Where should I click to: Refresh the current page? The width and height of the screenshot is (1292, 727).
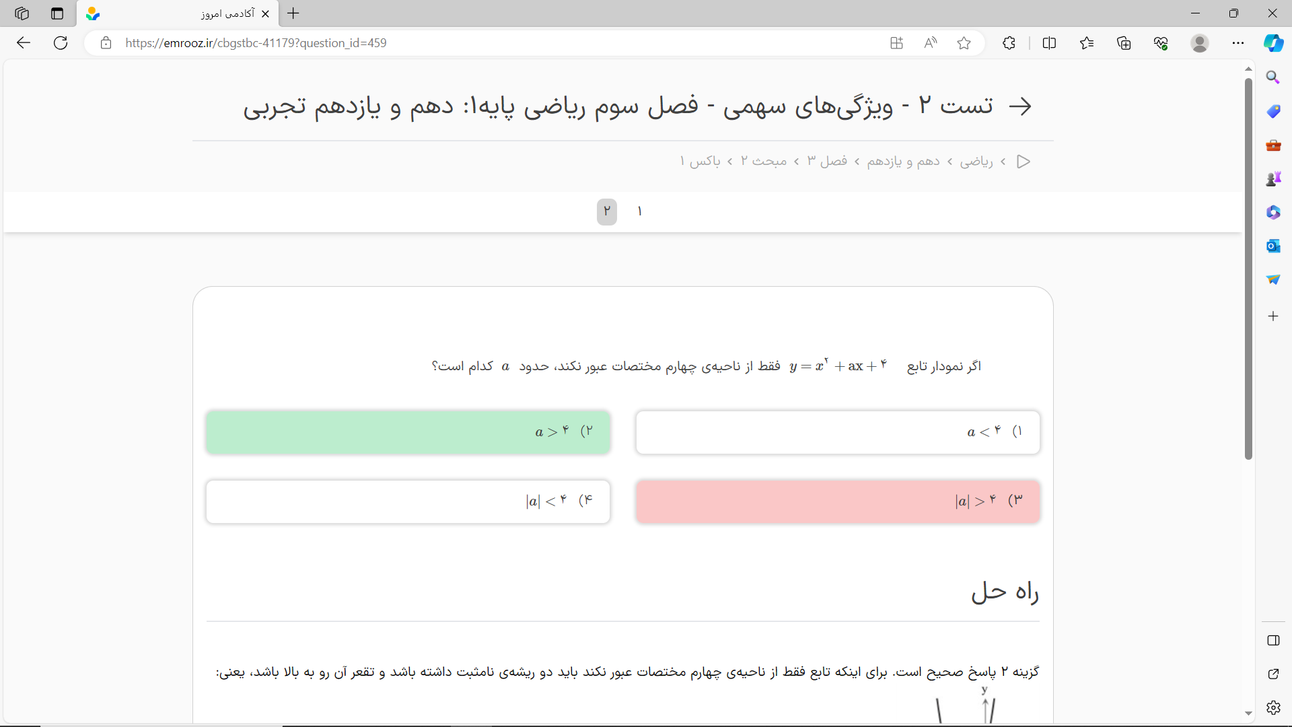(61, 43)
